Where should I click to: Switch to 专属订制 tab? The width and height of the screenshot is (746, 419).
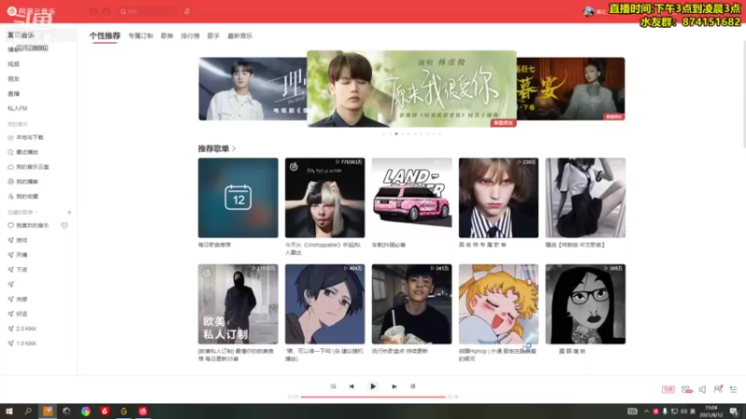tap(141, 36)
